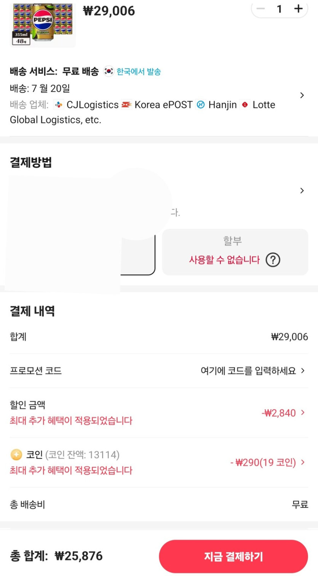
Task: Open promotion code entry chevron
Action: coord(303,371)
